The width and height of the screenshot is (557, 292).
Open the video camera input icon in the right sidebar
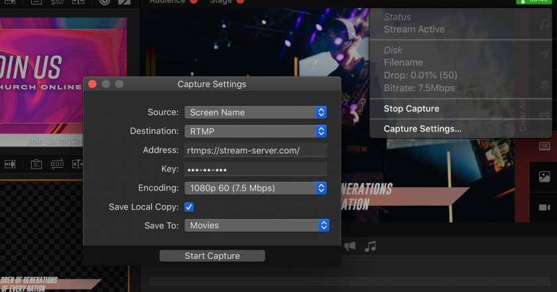coord(544,207)
